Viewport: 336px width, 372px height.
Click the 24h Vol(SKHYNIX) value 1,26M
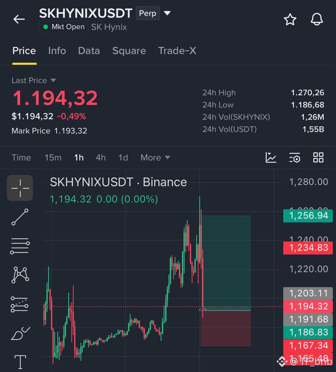pos(312,117)
